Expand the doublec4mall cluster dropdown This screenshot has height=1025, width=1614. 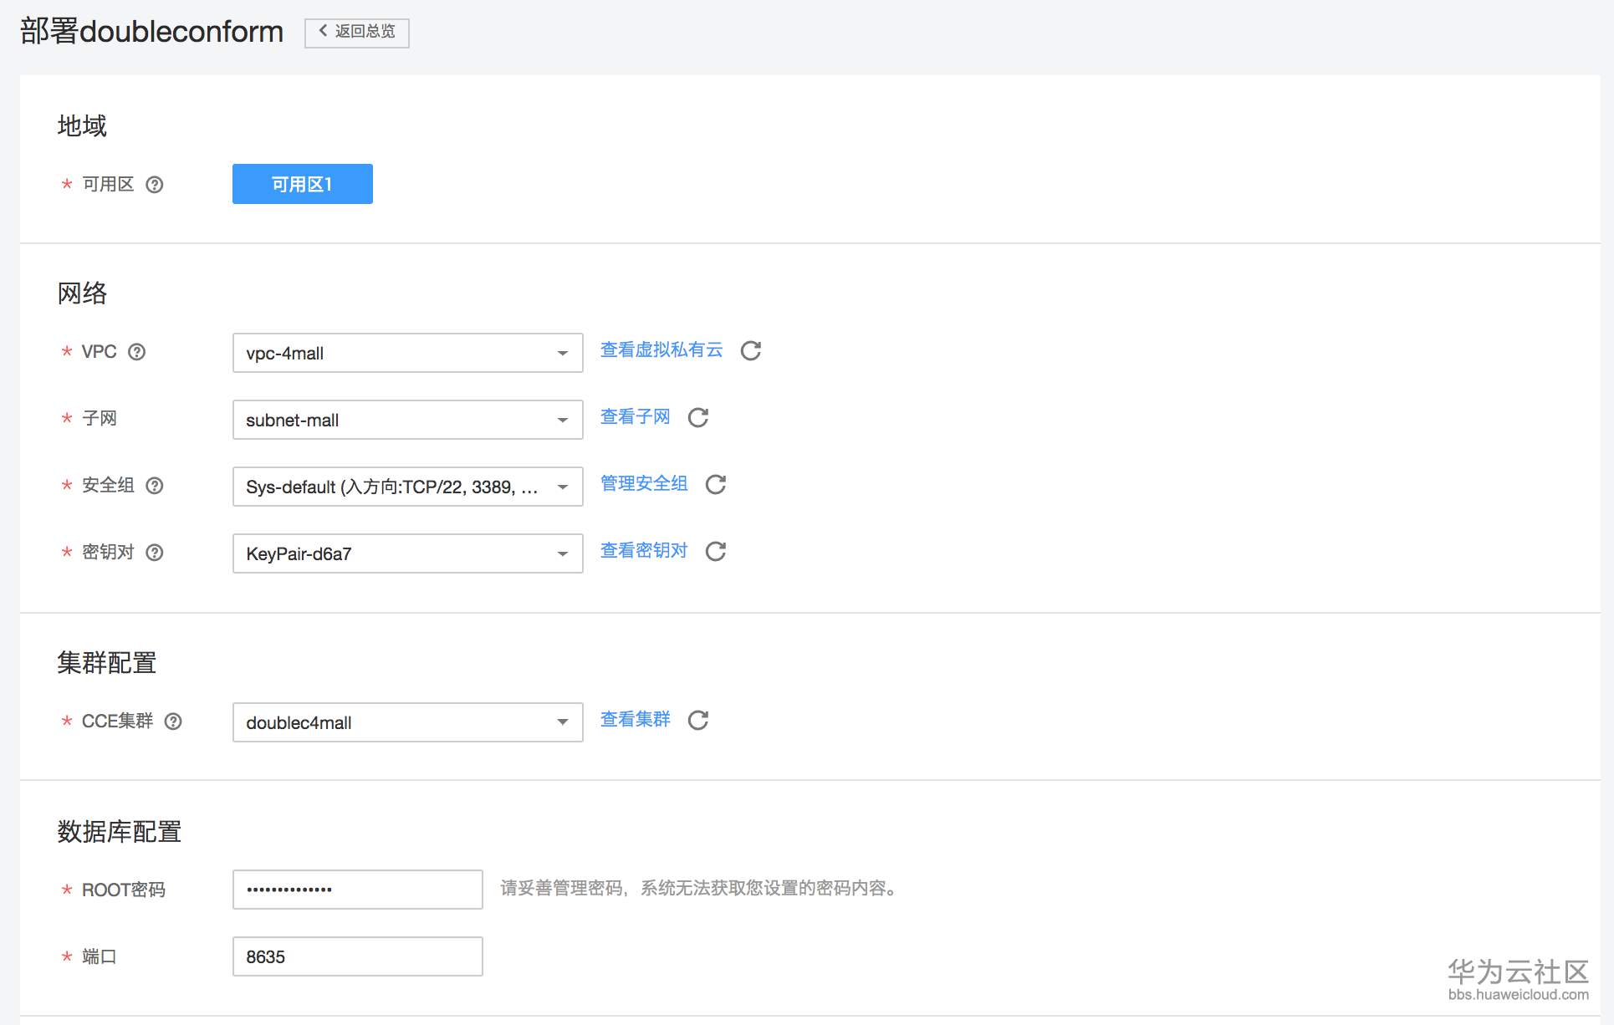[407, 722]
